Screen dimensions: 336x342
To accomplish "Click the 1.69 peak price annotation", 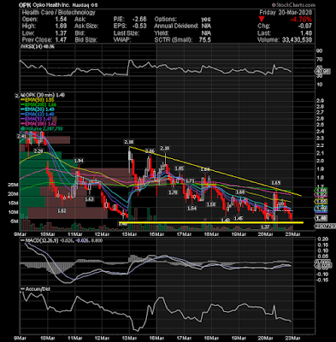I will tap(276, 183).
